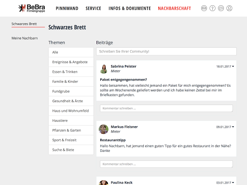Open the help question mark icon

[212, 8]
